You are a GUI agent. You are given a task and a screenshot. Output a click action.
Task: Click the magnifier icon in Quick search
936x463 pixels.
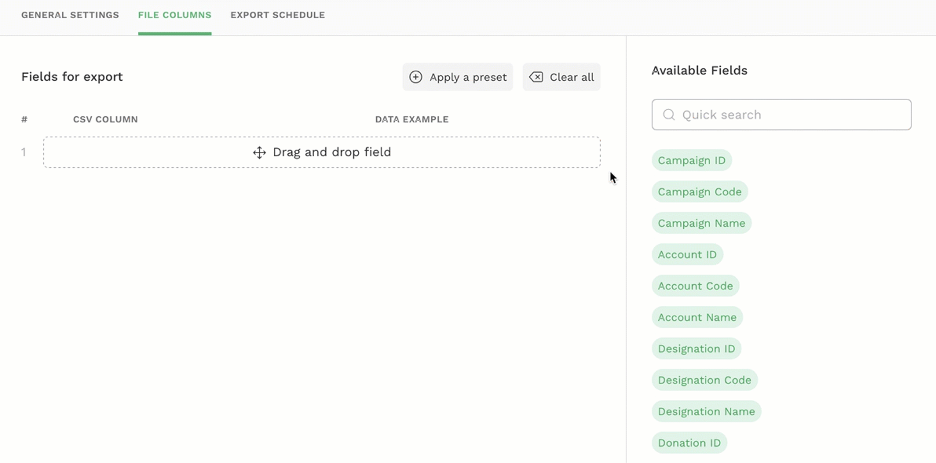click(x=669, y=115)
